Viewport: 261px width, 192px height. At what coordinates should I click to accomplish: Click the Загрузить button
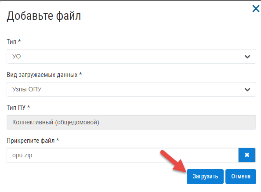pyautogui.click(x=205, y=177)
